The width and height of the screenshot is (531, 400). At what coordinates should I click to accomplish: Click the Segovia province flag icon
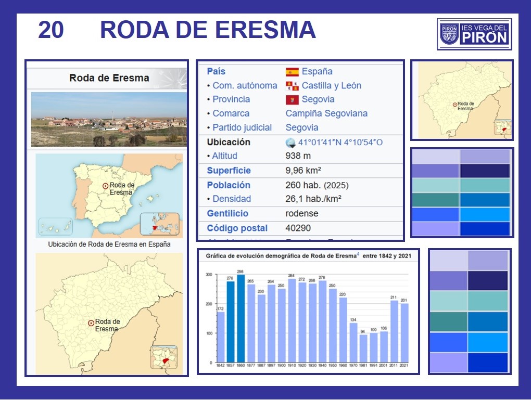pos(292,99)
